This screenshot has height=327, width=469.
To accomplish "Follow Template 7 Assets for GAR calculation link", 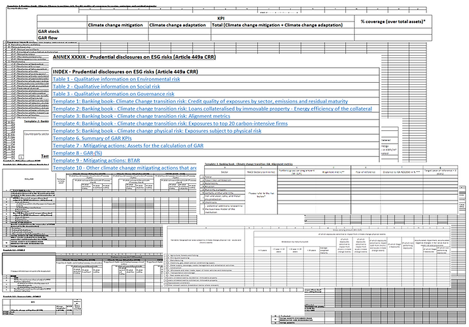I will tap(128, 145).
